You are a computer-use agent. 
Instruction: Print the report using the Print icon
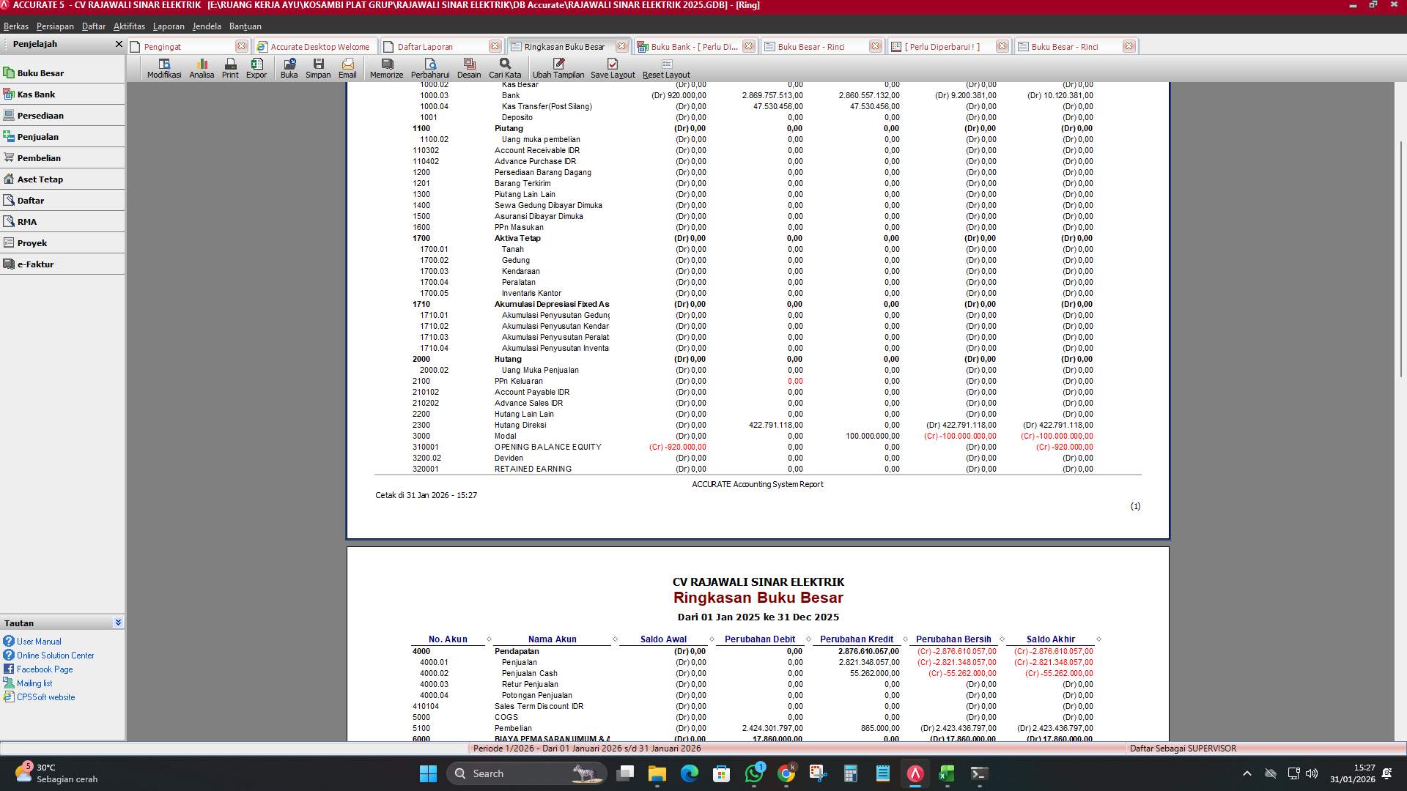click(x=230, y=68)
